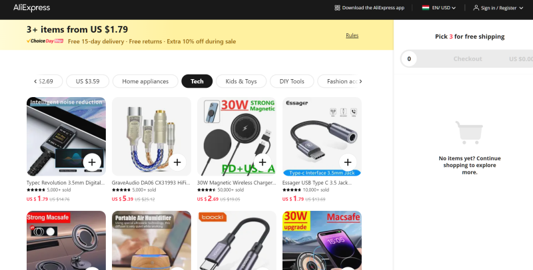Click the empty shopping cart icon
Screen dimensions: 533x270
point(470,132)
